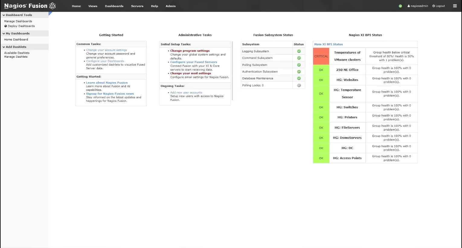Click the Polling Locks gear icon
The image size is (462, 248).
click(299, 85)
